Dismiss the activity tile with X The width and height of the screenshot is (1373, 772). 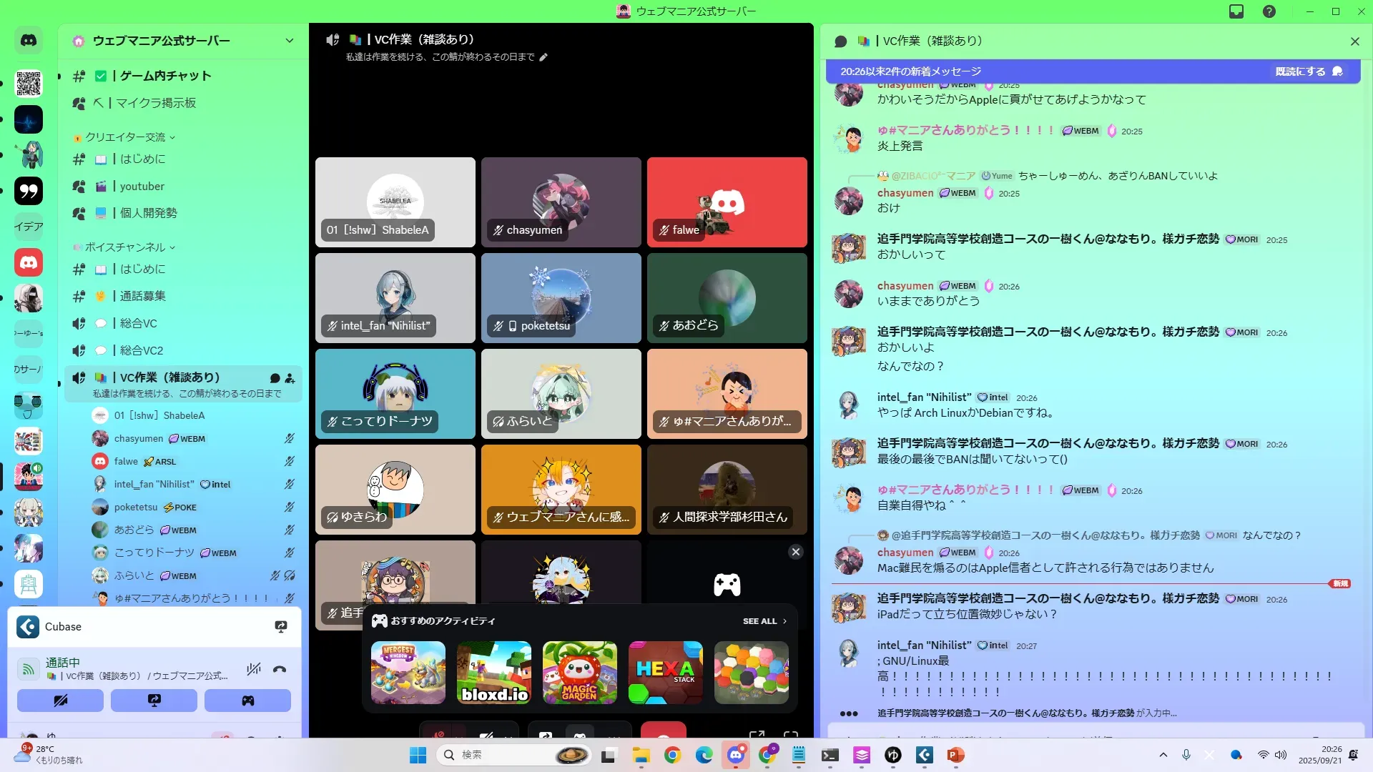[x=795, y=552]
